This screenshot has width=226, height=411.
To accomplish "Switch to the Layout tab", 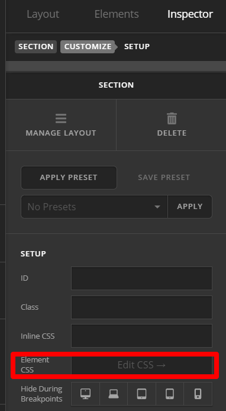I will point(43,14).
